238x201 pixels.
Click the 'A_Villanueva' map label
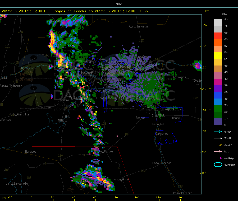pos(138,26)
